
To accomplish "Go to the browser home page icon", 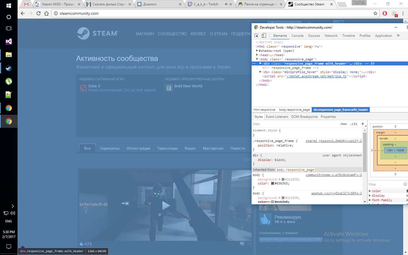I will 46,13.
